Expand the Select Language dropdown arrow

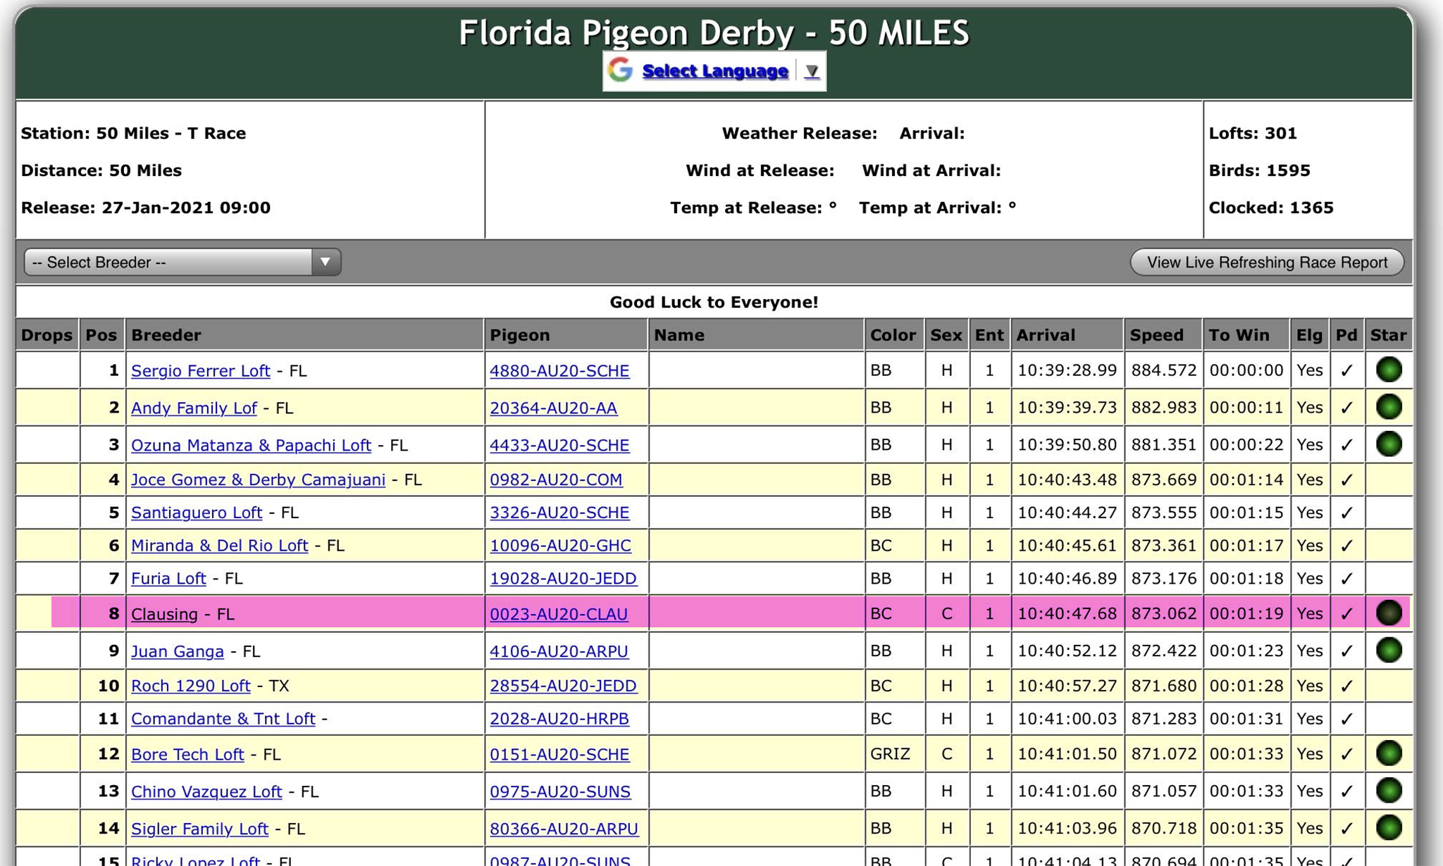pos(812,71)
